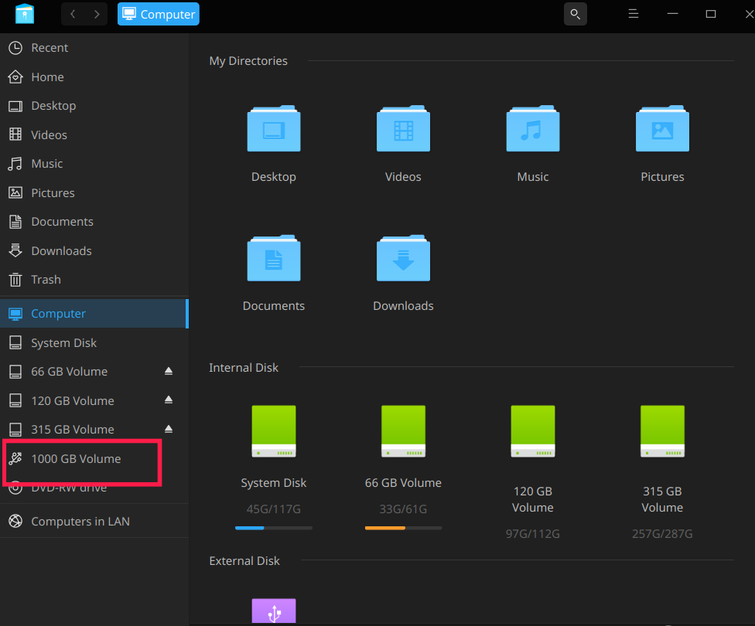This screenshot has width=755, height=626.
Task: Click the Computer address bar crumb
Action: (159, 14)
